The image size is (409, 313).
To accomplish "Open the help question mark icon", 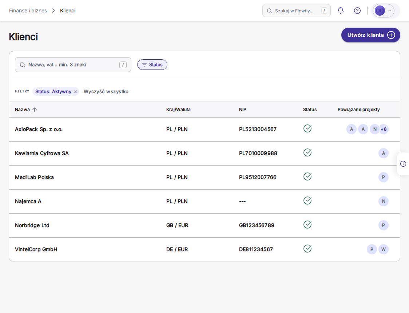I will 357,11.
